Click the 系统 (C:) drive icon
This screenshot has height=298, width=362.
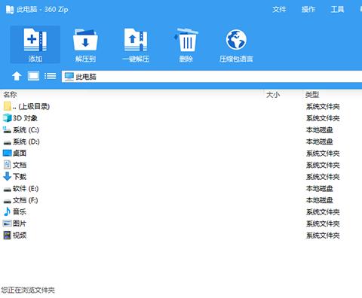tap(7, 129)
